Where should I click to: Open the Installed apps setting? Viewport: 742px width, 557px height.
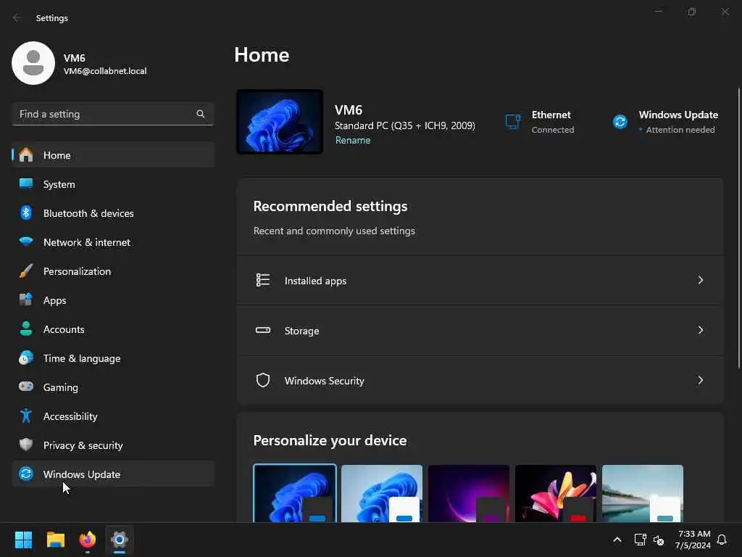(x=480, y=281)
